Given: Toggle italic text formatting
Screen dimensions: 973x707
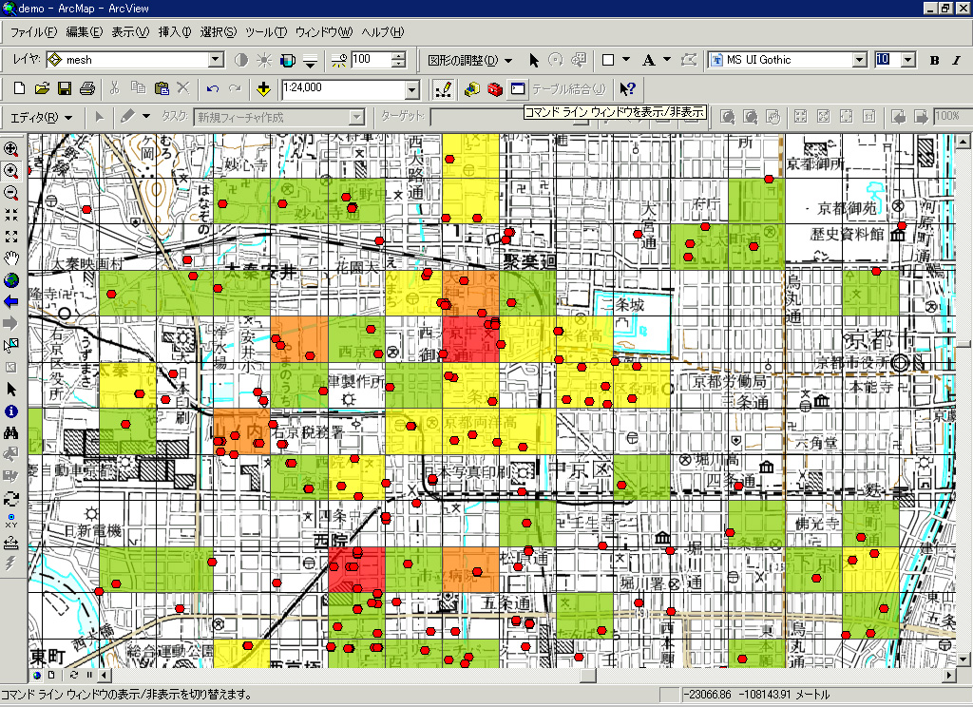Looking at the screenshot, I should (957, 60).
